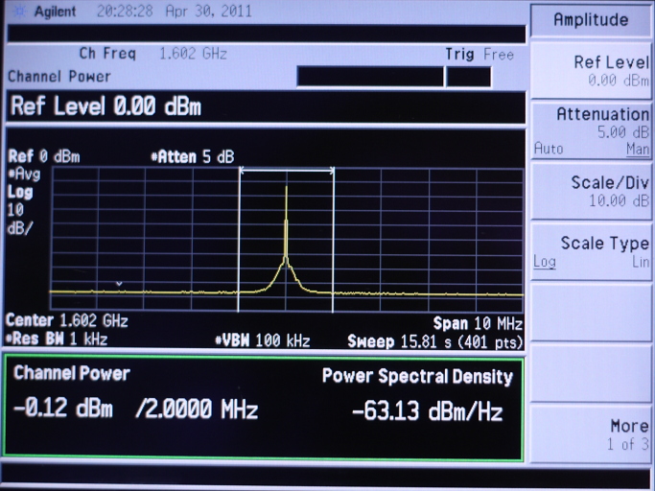Click the small marker on the noise floor trace
The width and height of the screenshot is (655, 491).
(x=119, y=284)
